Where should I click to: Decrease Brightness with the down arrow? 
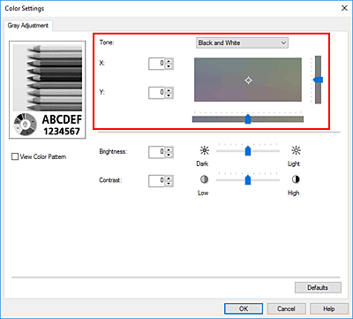pyautogui.click(x=169, y=155)
